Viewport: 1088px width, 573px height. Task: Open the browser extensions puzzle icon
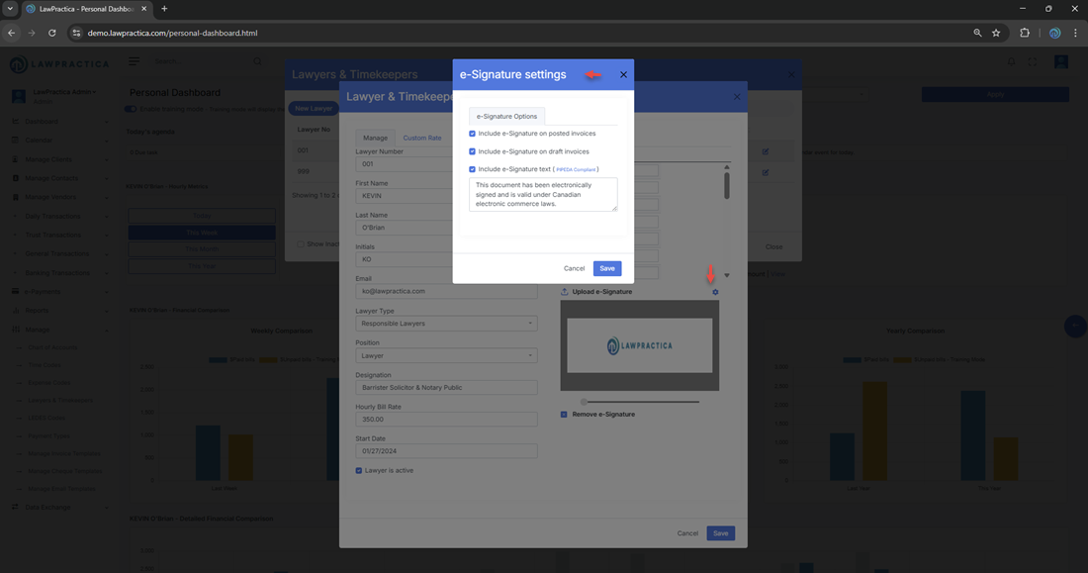[x=1024, y=33]
